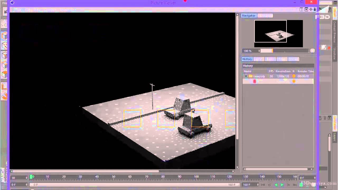Image resolution: width=338 pixels, height=190 pixels.
Task: Adjust the 160 F end-frame stepper
Action: tap(258, 185)
